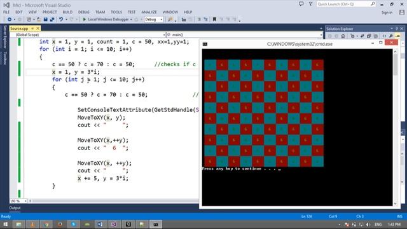Click the Sign in link
The width and height of the screenshot is (407, 229).
click(x=387, y=13)
